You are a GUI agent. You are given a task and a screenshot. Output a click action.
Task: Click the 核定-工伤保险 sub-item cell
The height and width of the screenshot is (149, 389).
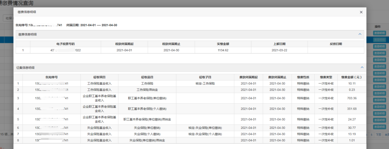coord(205,83)
